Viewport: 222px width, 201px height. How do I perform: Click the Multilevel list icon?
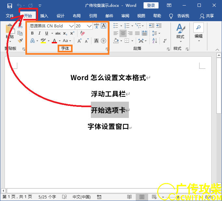[x=138, y=26]
